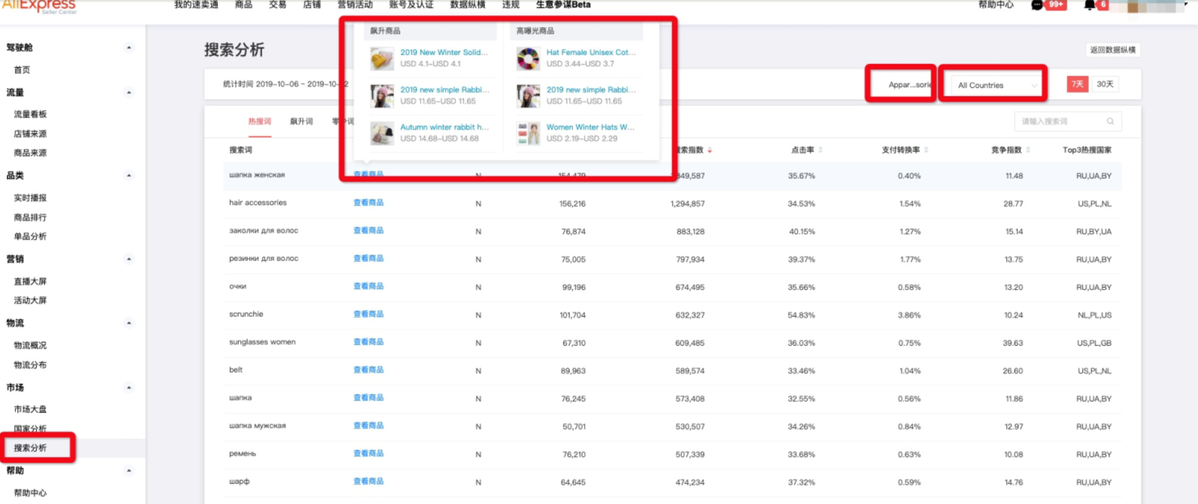The height and width of the screenshot is (504, 1198).
Task: Sort table by 竞争指数 column arrow
Action: [x=1028, y=150]
